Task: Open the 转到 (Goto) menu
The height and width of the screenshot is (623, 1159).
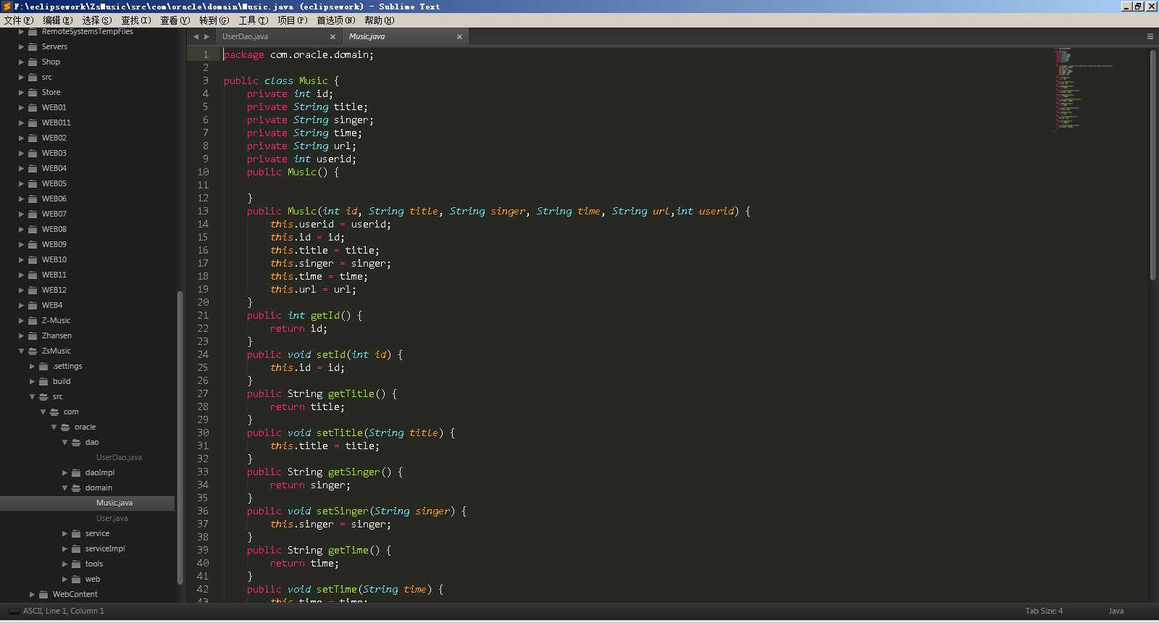Action: point(214,20)
